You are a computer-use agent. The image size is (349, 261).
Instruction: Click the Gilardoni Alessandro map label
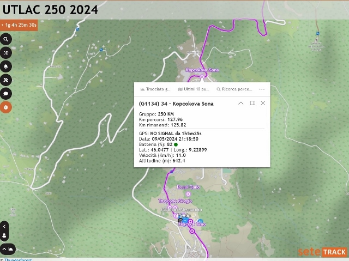(182, 210)
